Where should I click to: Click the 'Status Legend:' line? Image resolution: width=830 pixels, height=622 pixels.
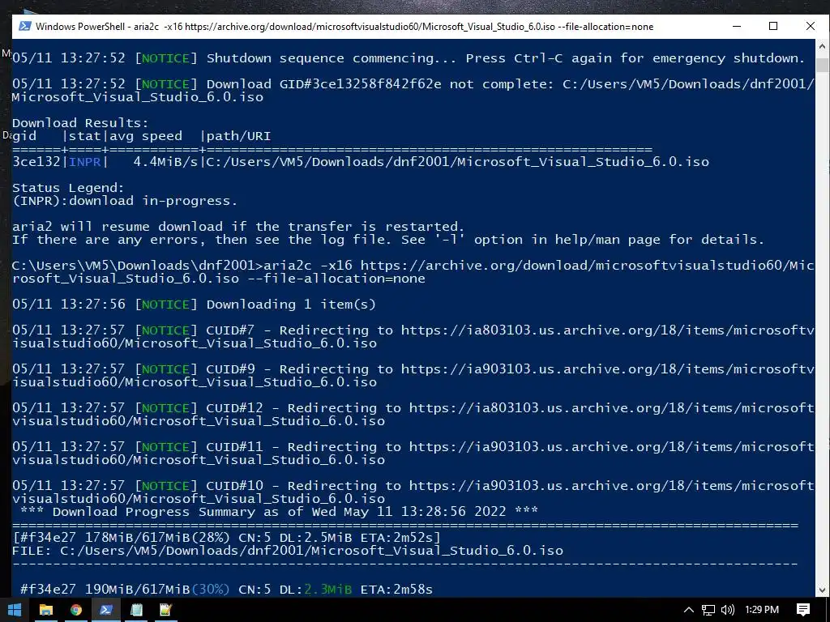click(68, 188)
